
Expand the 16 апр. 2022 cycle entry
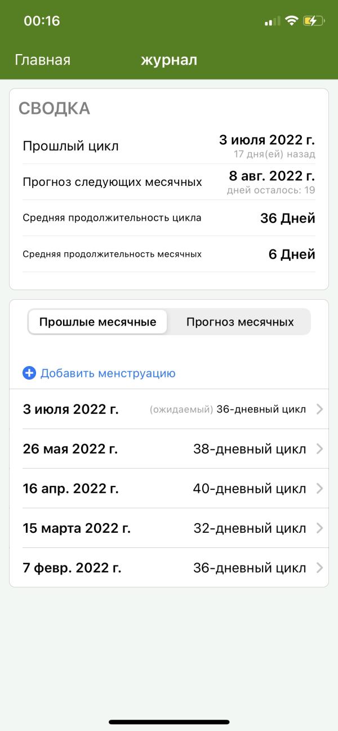point(319,488)
